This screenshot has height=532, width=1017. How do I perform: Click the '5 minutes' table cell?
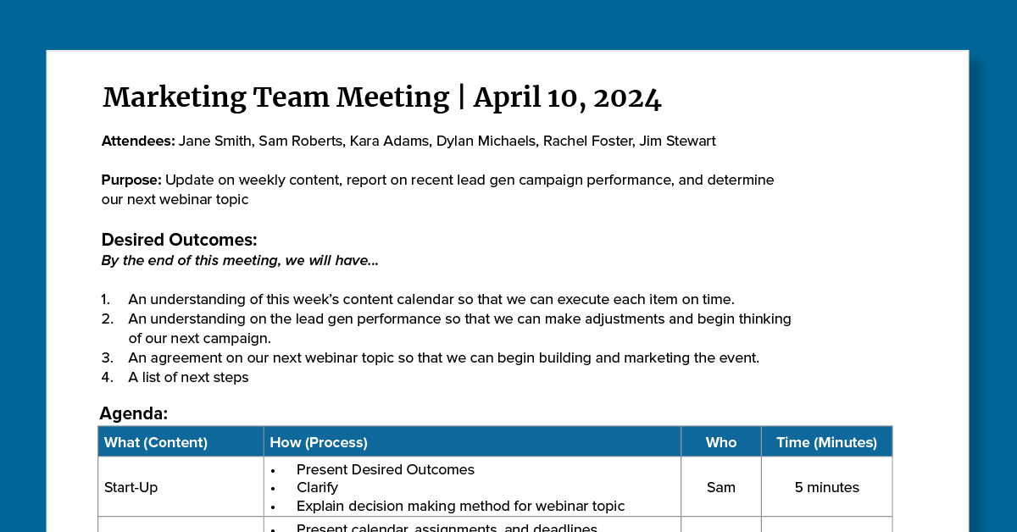tap(826, 488)
